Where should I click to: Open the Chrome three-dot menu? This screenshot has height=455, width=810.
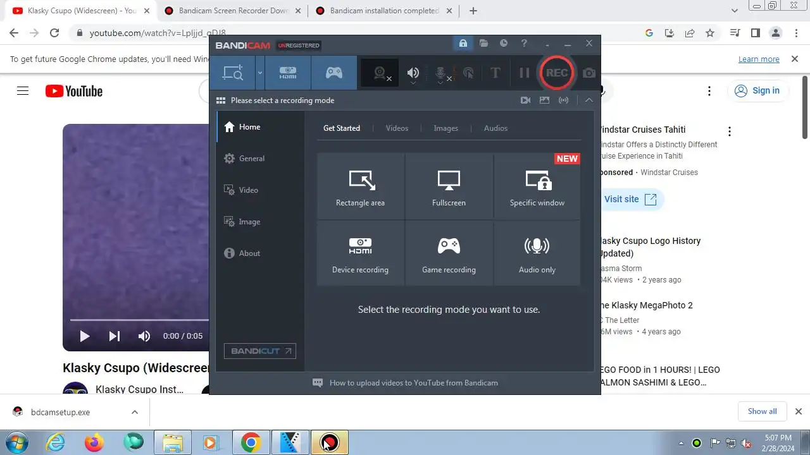click(795, 33)
